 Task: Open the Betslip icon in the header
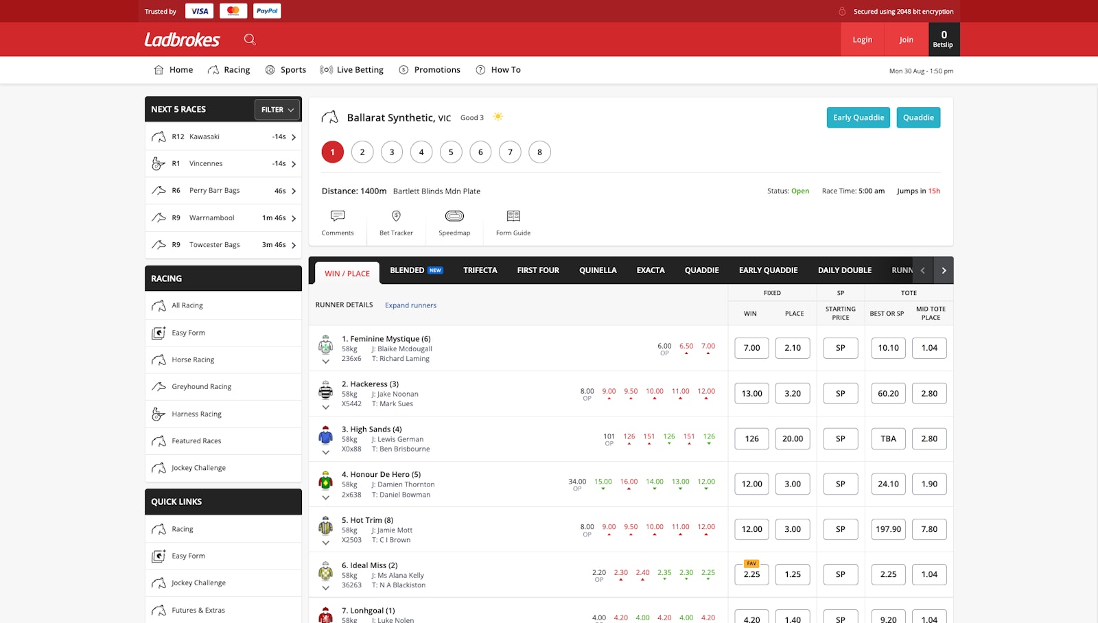[x=943, y=39]
